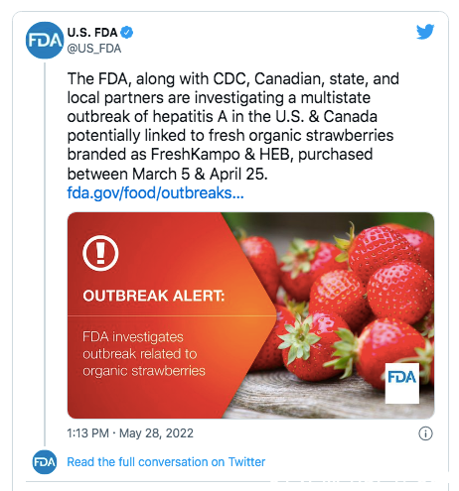Open the tweet info circle icon
This screenshot has width=459, height=491.
pos(425,433)
